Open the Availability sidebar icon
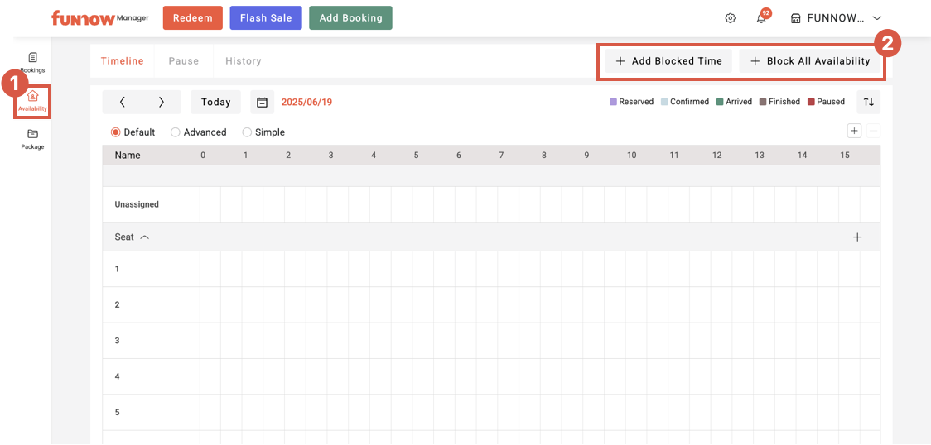 32,101
